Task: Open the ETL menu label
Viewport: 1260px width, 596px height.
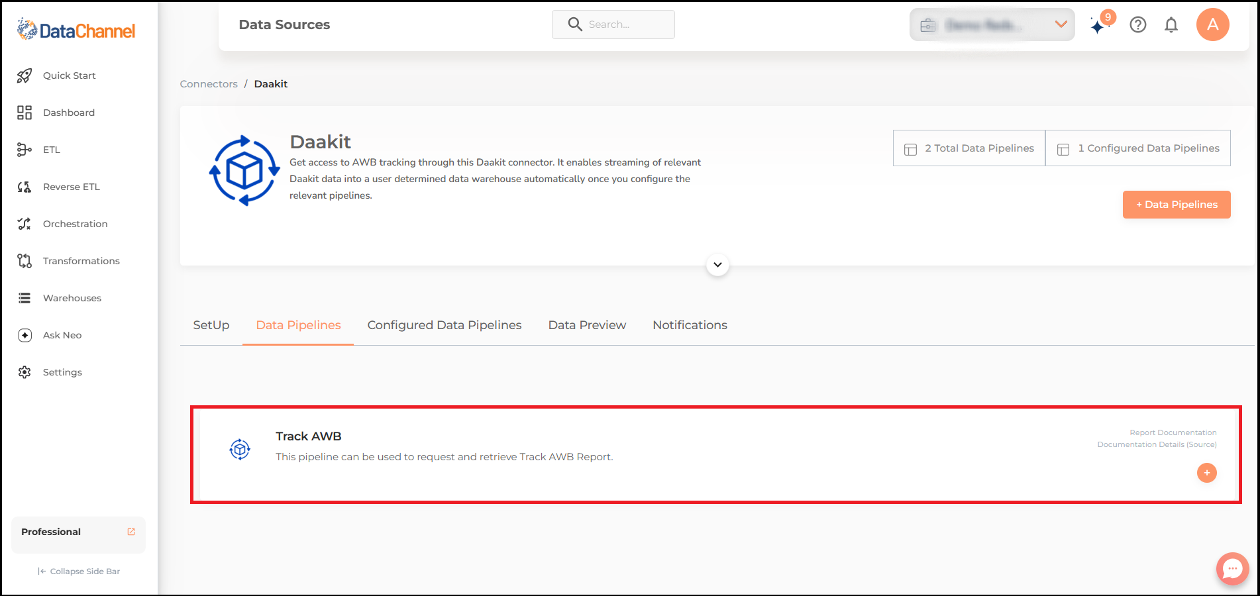Action: [x=52, y=150]
